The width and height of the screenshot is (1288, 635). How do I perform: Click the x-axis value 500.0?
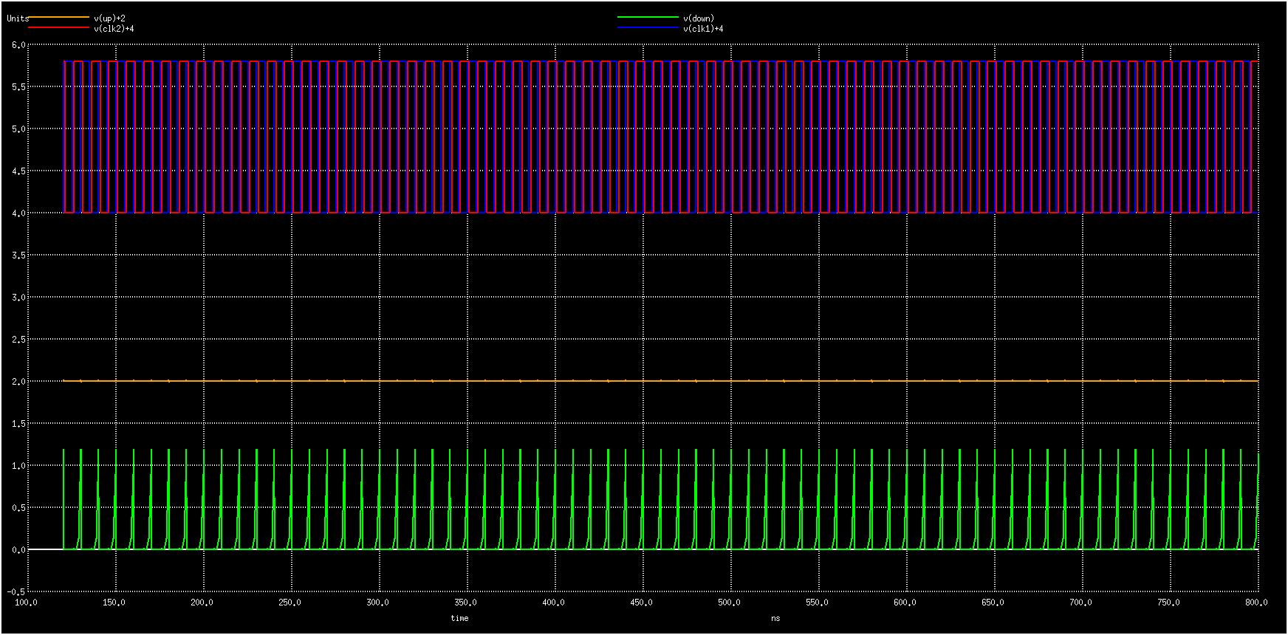point(729,603)
